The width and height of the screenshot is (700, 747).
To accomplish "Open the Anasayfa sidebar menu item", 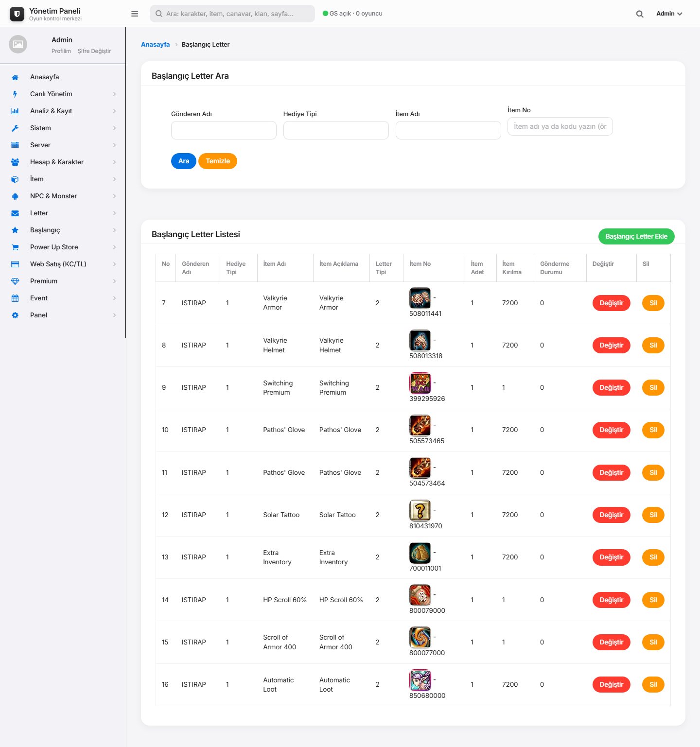I will [63, 77].
